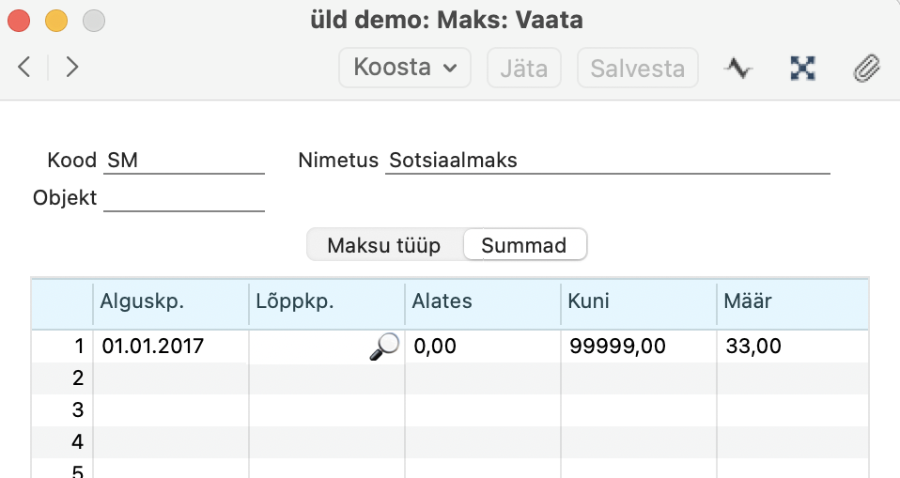The image size is (900, 478).
Task: Switch to the Maksu tüüp tab
Action: (x=384, y=245)
